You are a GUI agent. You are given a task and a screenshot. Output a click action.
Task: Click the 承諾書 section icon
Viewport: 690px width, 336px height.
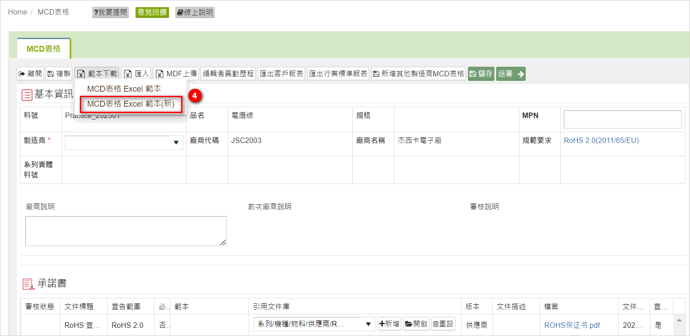(28, 284)
